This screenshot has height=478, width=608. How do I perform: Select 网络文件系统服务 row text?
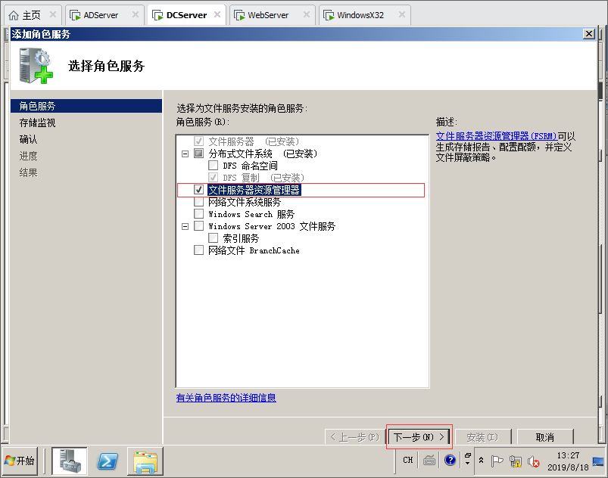[245, 202]
